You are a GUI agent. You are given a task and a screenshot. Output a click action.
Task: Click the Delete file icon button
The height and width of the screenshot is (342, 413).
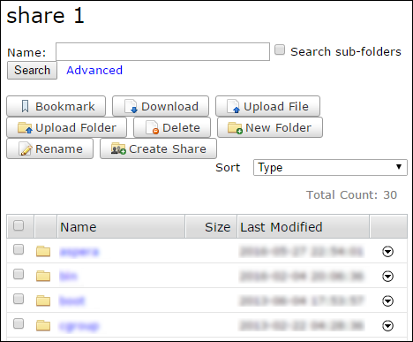click(152, 127)
